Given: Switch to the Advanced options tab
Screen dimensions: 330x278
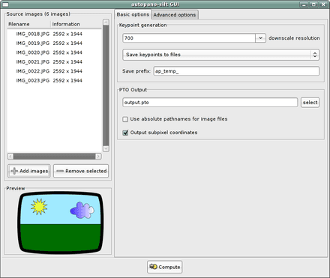Looking at the screenshot, I should point(175,15).
